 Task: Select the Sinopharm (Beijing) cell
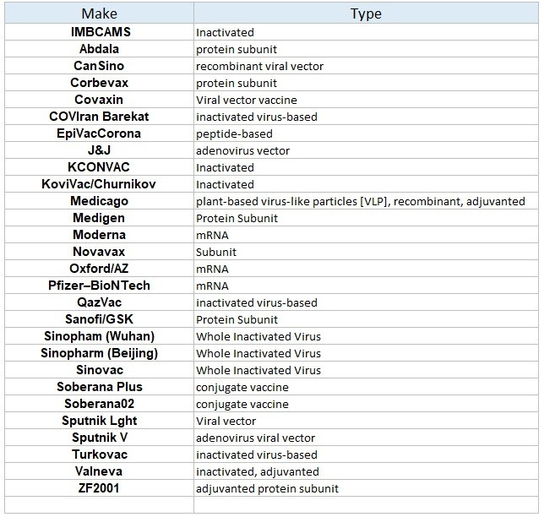(99, 353)
